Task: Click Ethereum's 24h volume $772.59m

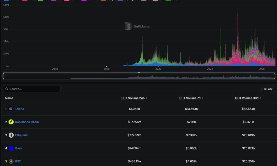Action: (x=134, y=135)
